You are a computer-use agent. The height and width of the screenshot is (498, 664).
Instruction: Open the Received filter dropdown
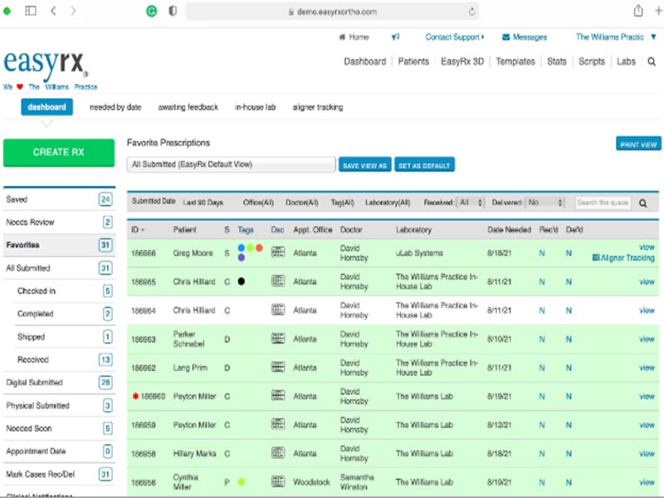(x=470, y=203)
